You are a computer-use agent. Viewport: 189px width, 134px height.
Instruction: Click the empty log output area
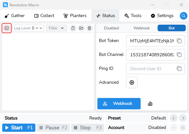click(x=48, y=72)
